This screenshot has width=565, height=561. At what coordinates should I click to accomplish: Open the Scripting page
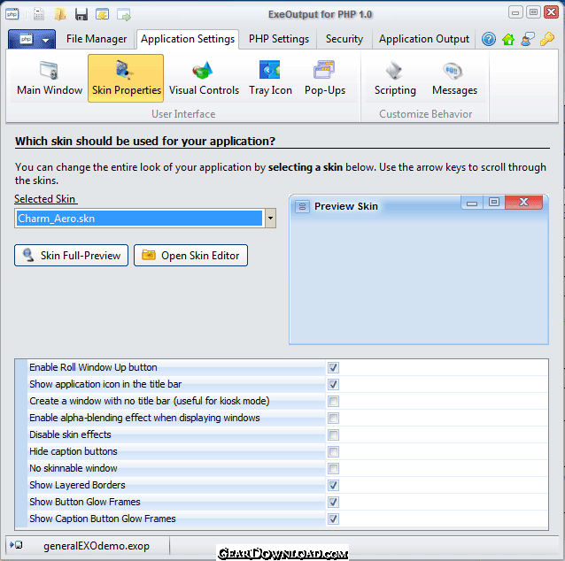pyautogui.click(x=395, y=78)
